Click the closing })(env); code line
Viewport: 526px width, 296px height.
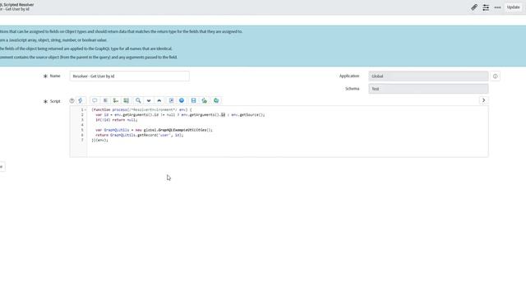(99, 140)
